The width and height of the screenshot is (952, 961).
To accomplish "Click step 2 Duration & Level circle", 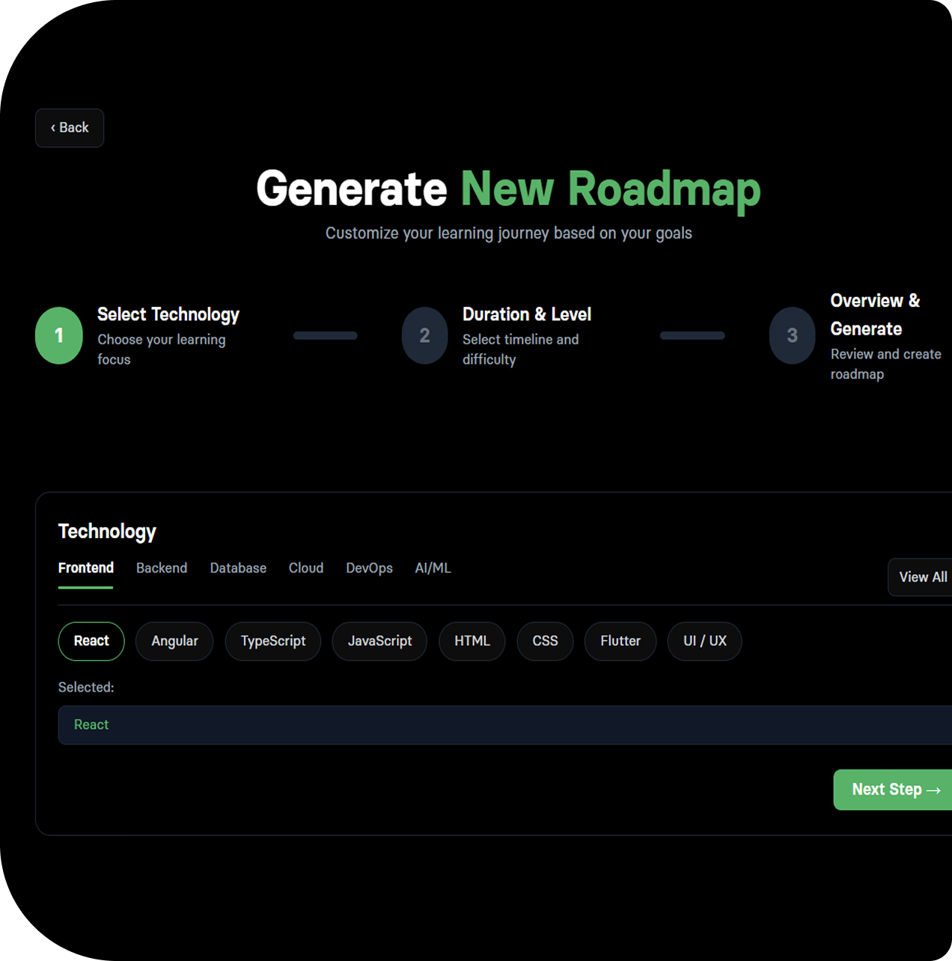I will point(424,335).
